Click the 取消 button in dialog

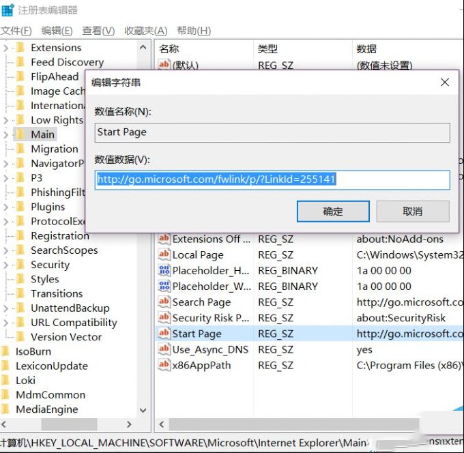click(413, 211)
